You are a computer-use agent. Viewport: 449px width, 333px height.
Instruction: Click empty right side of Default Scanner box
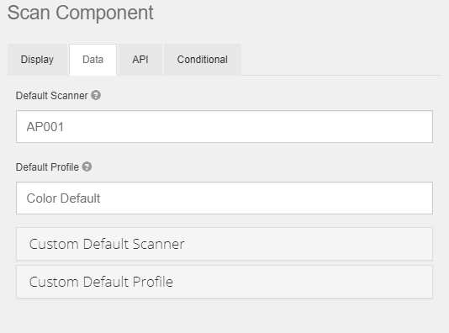point(344,127)
